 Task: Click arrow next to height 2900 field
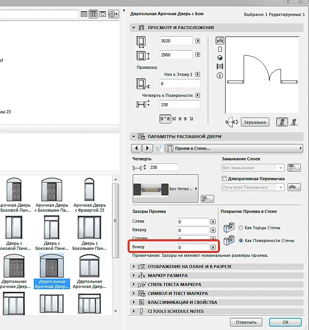(197, 54)
